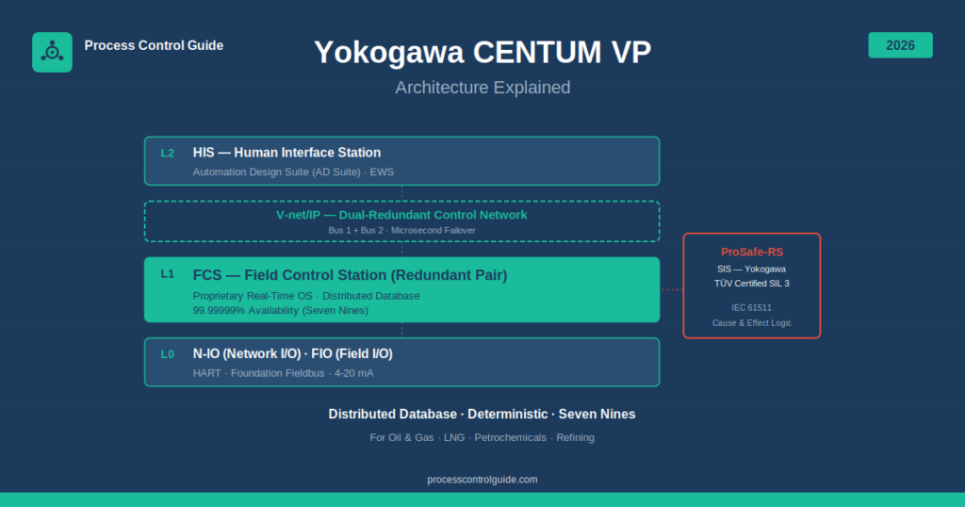Click Distributed Database Deterministic Seven Nines tagline
The image size is (965, 507).
[482, 414]
